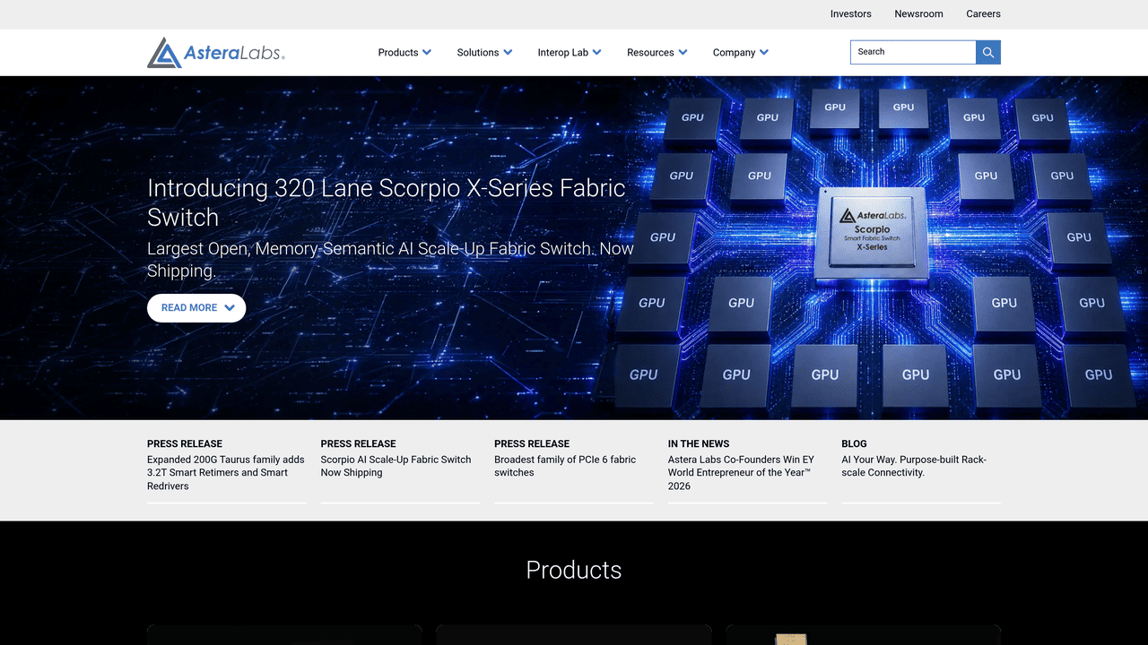Click the hero headline about Scorpio X-Series
Screen dimensions: 1148x645
(387, 202)
